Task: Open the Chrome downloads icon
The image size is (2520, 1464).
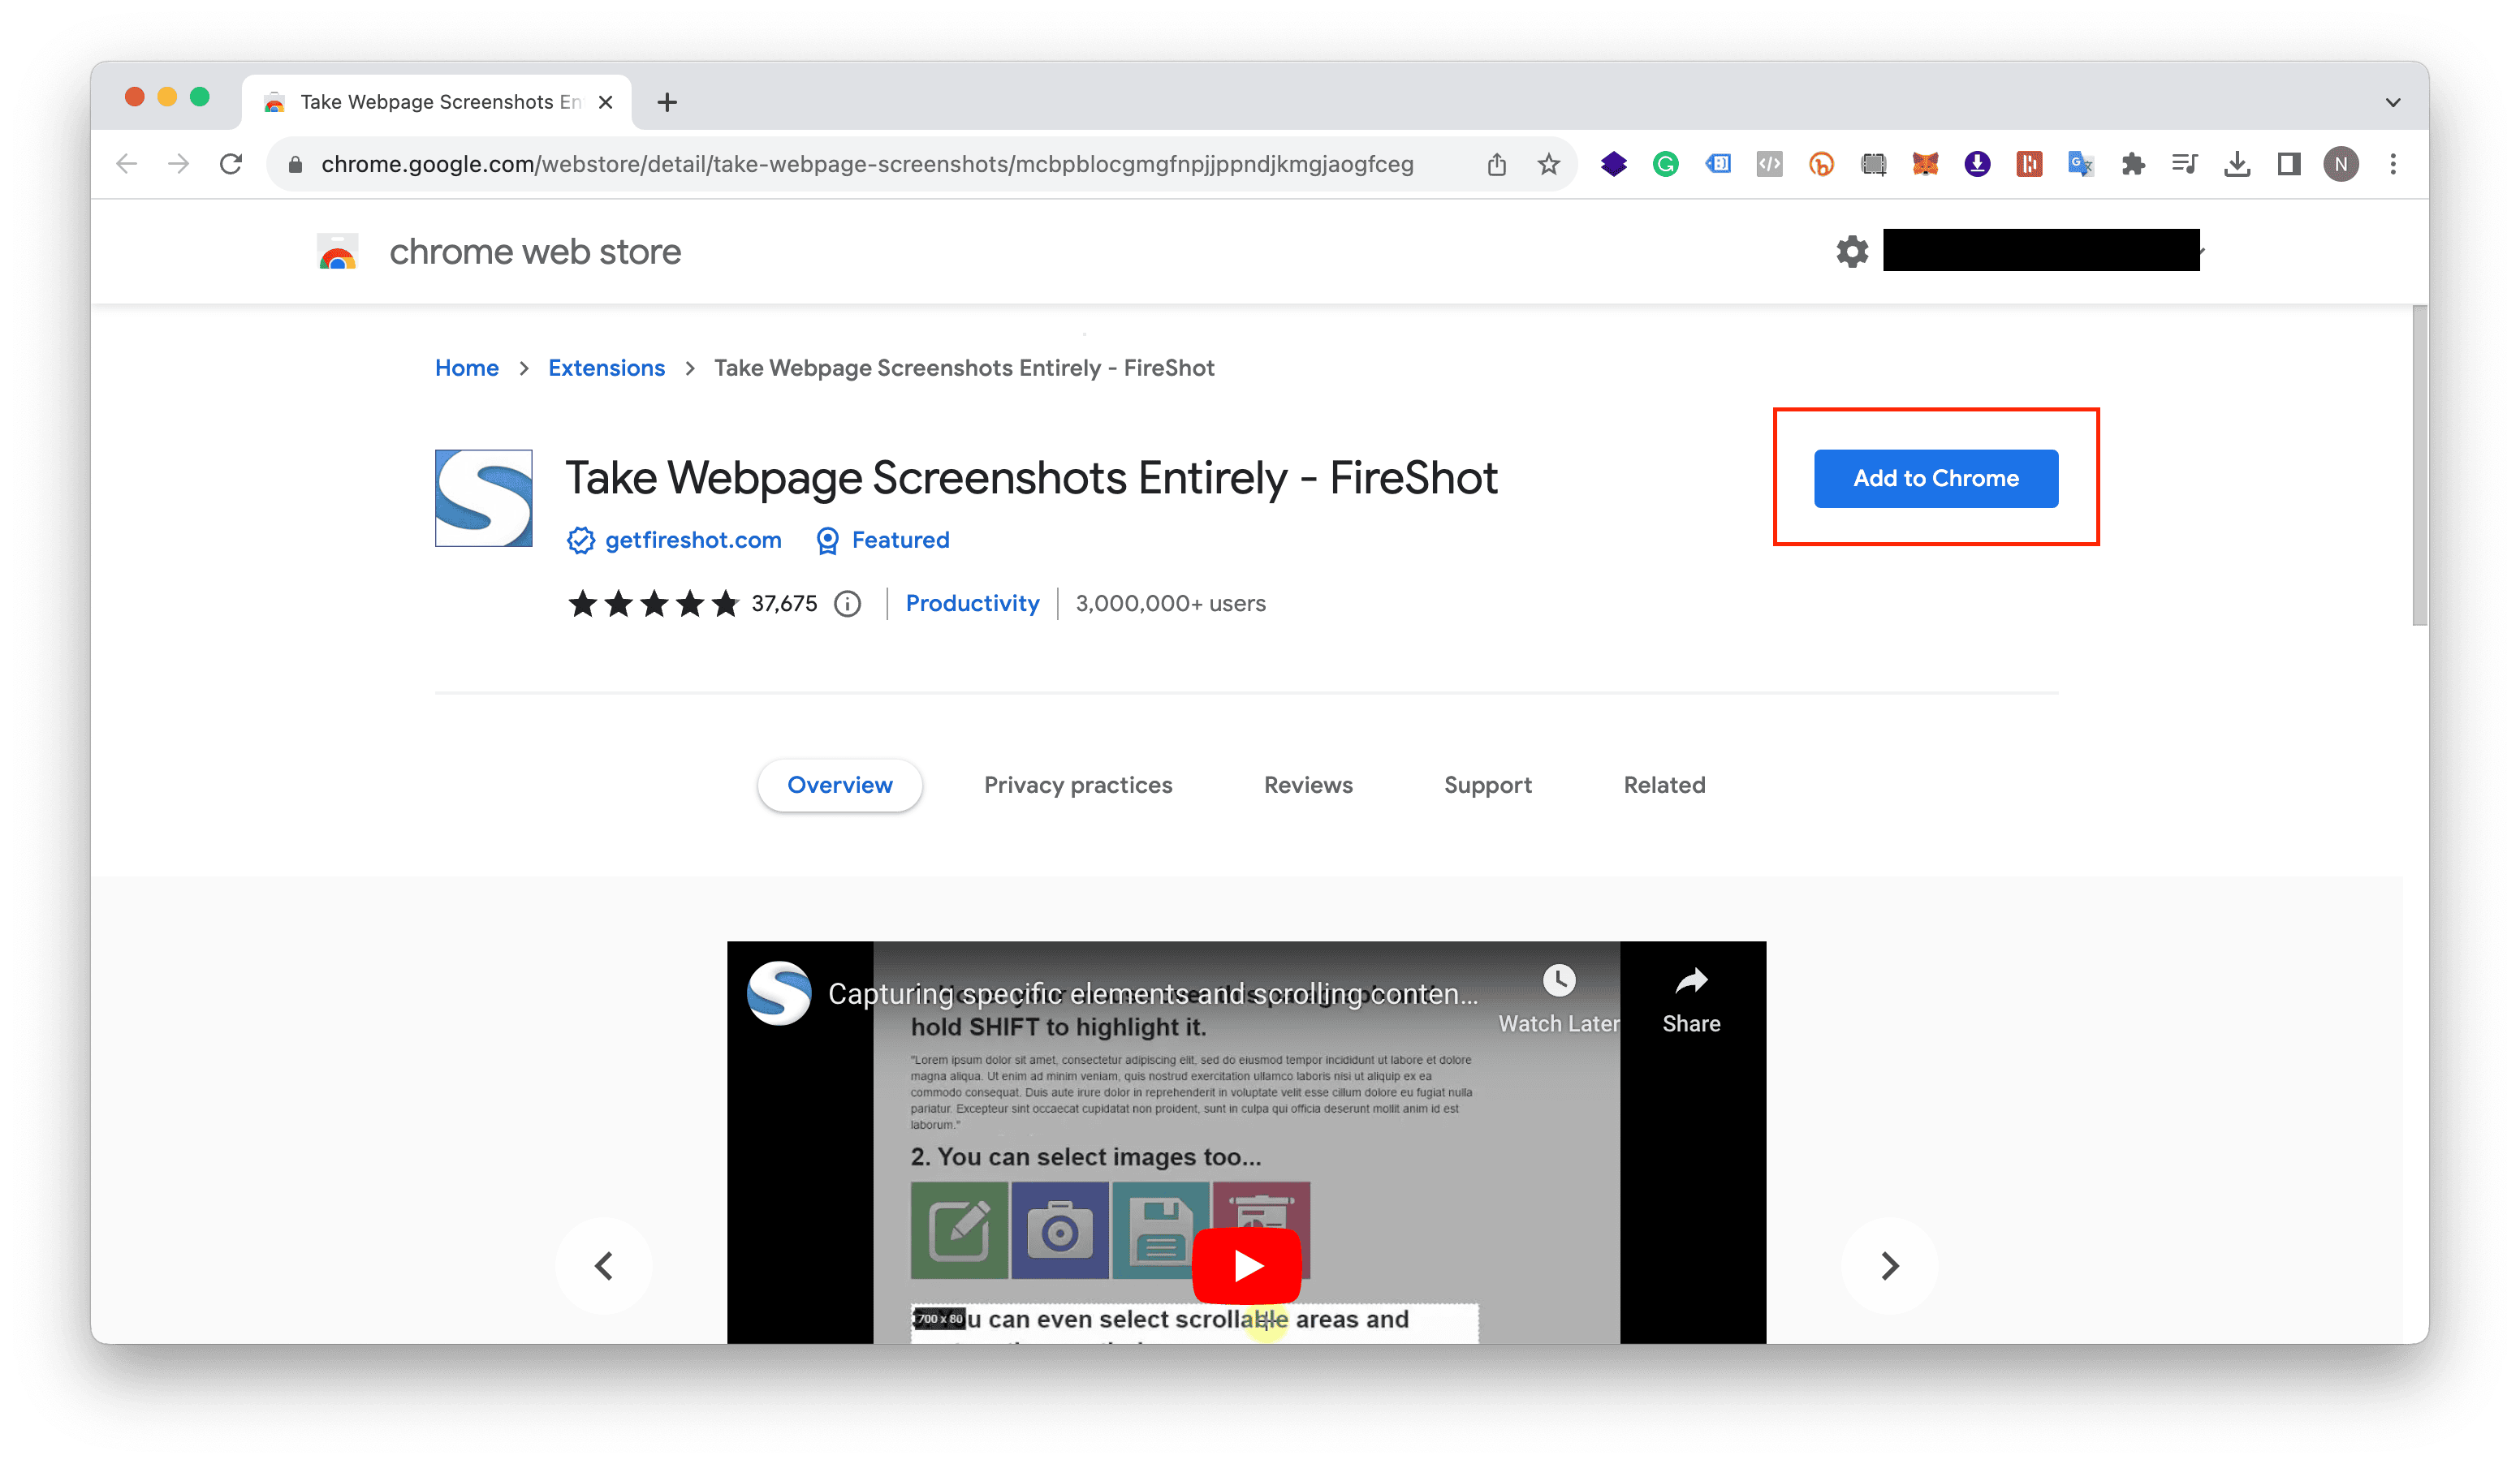Action: pyautogui.click(x=2237, y=164)
